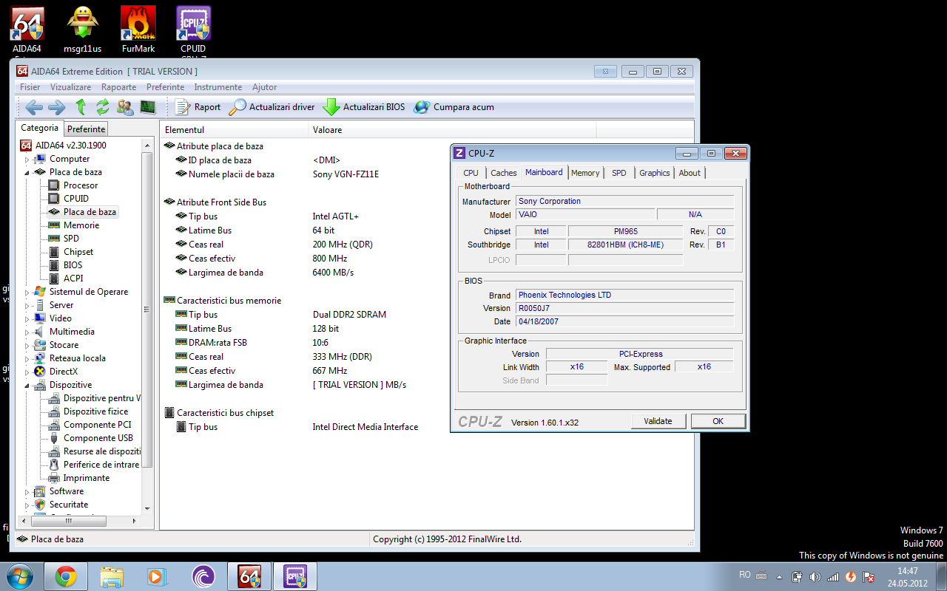Screen dimensions: 947x591
Task: Click the sidebar vertical scrollbar down arrow
Action: point(147,508)
